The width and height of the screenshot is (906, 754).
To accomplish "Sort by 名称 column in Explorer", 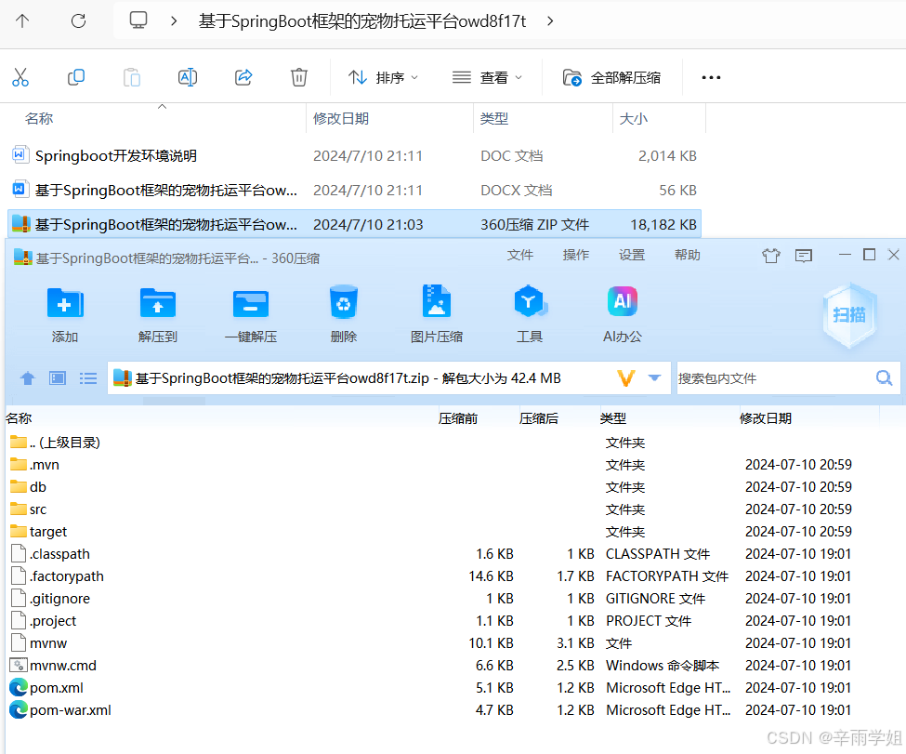I will pos(39,118).
